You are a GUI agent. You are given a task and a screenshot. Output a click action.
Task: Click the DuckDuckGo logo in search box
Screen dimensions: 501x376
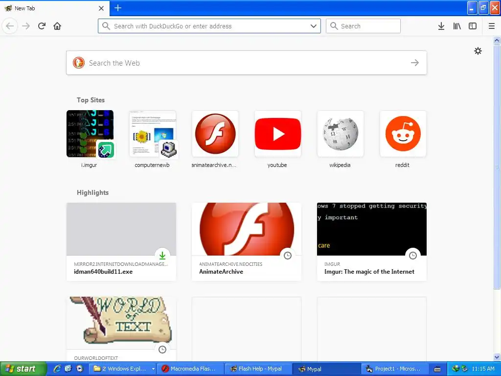(79, 63)
